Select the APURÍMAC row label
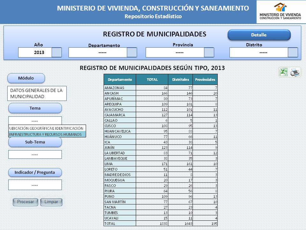306x230 pixels. (x=120, y=99)
